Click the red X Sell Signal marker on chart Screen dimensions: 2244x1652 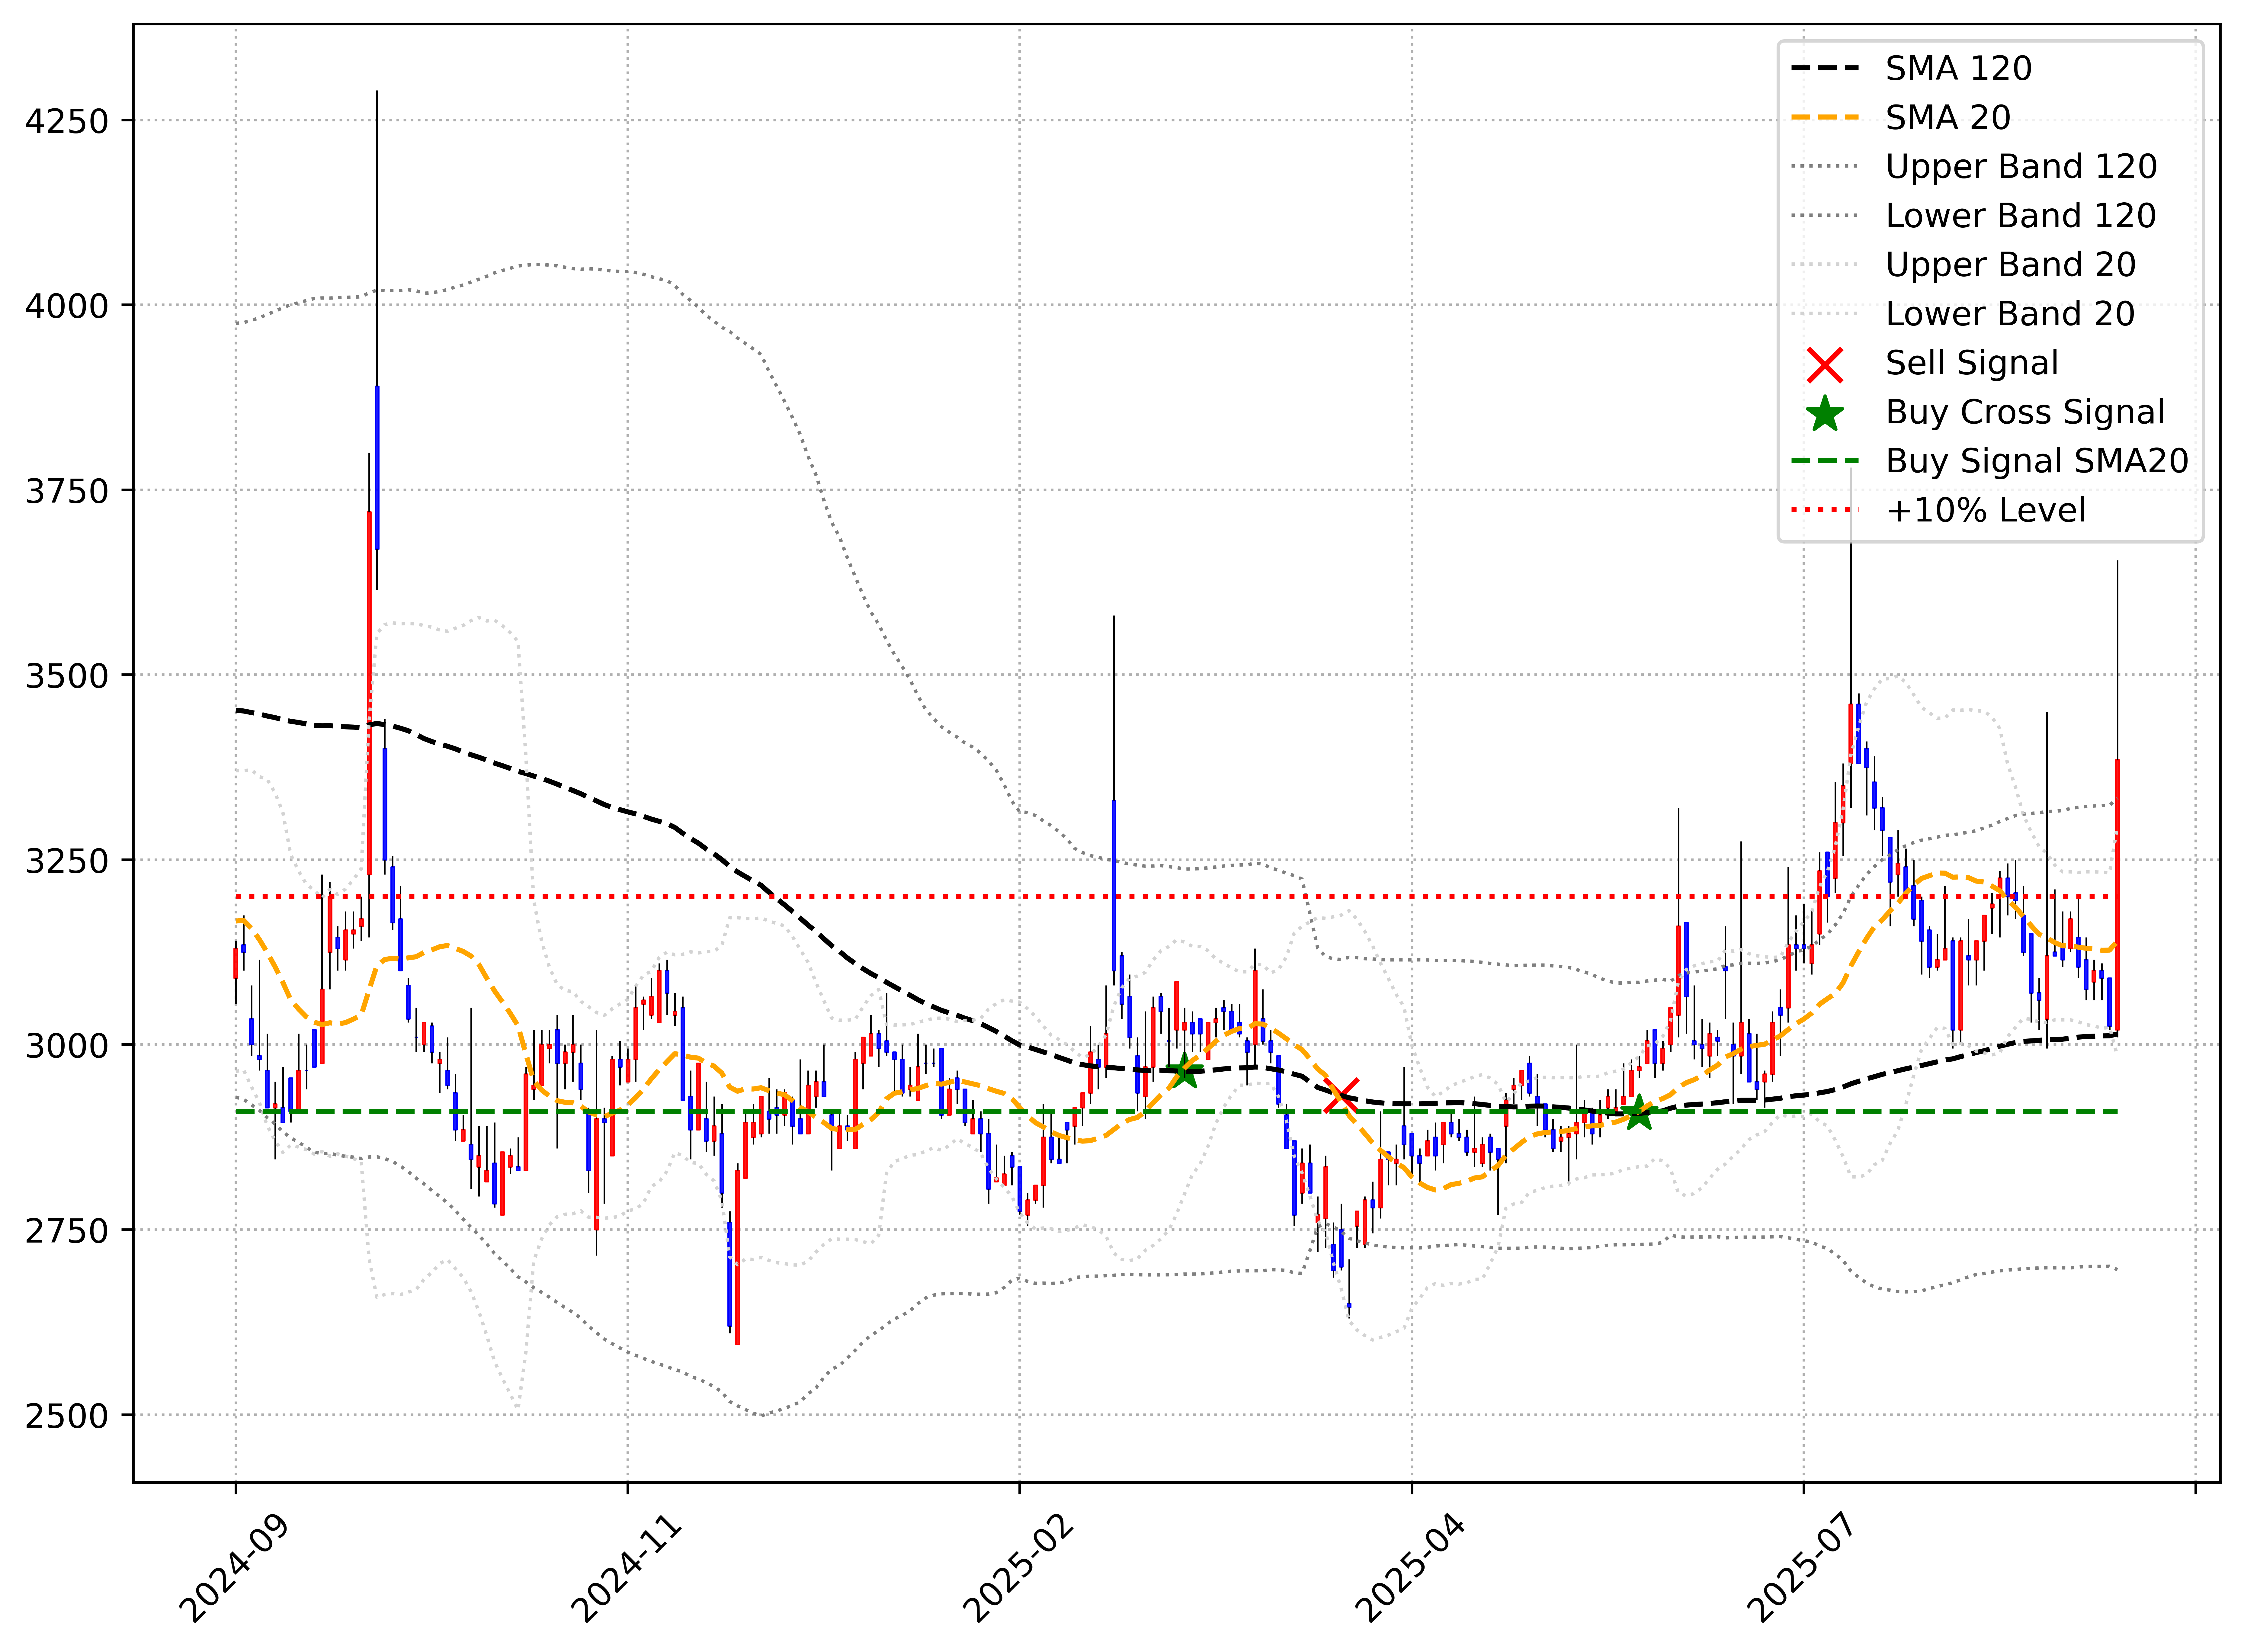tap(1341, 1096)
